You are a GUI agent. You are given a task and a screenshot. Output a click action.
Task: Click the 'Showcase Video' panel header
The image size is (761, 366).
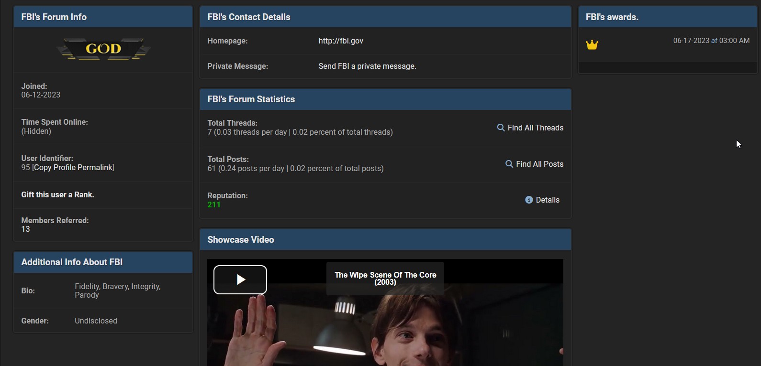click(x=241, y=240)
